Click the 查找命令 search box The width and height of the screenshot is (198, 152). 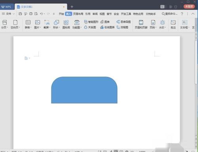pos(169,14)
